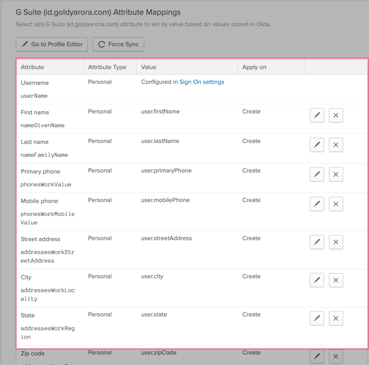Click the addressesWorkLocality variable text
369x365 pixels.
click(48, 295)
